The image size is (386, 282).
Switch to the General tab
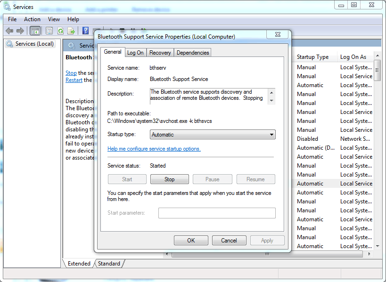(x=113, y=52)
